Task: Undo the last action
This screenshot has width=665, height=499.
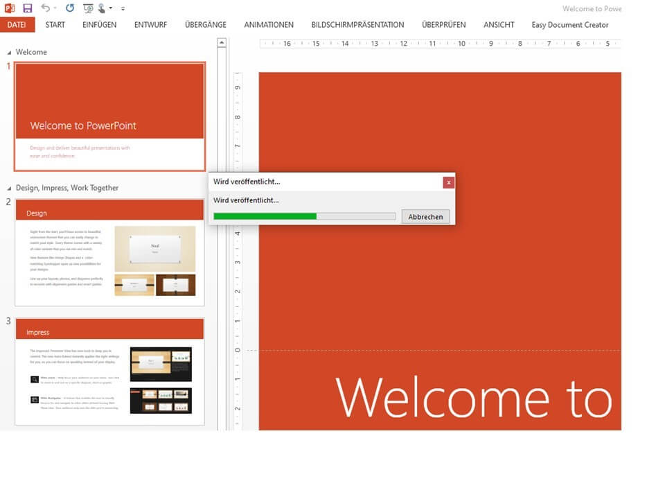Action: click(x=46, y=8)
